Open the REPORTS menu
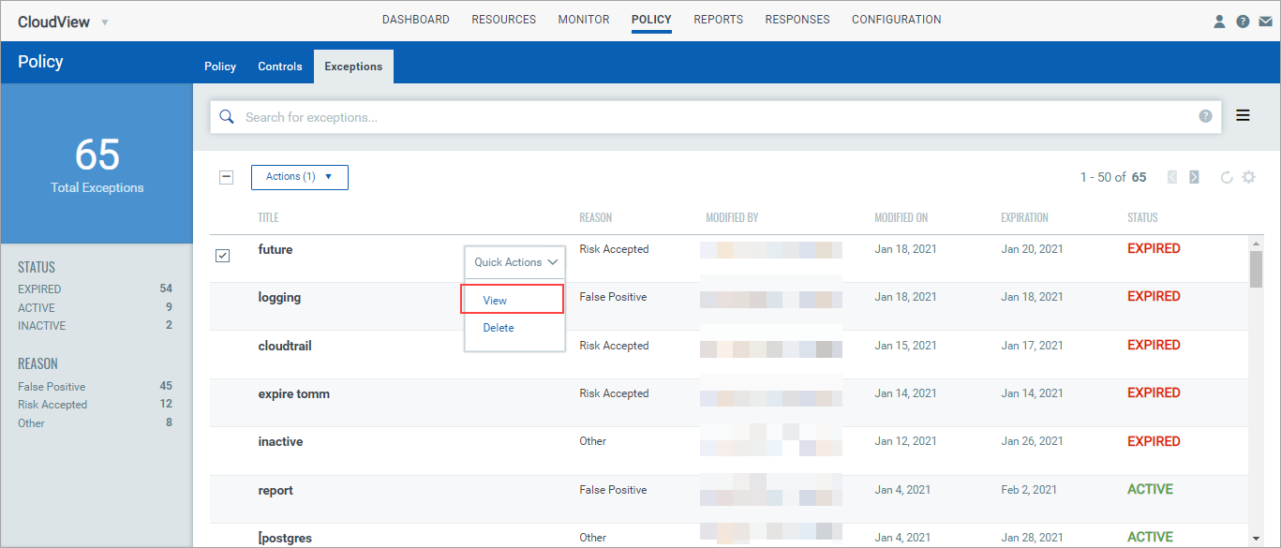Image resolution: width=1281 pixels, height=548 pixels. (x=719, y=20)
